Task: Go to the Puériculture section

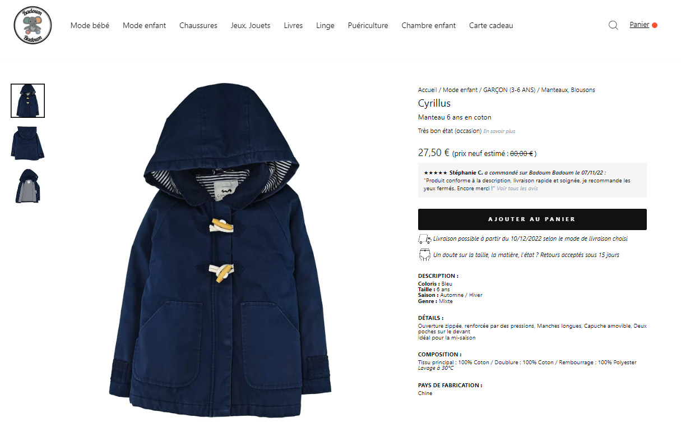Action: click(368, 25)
